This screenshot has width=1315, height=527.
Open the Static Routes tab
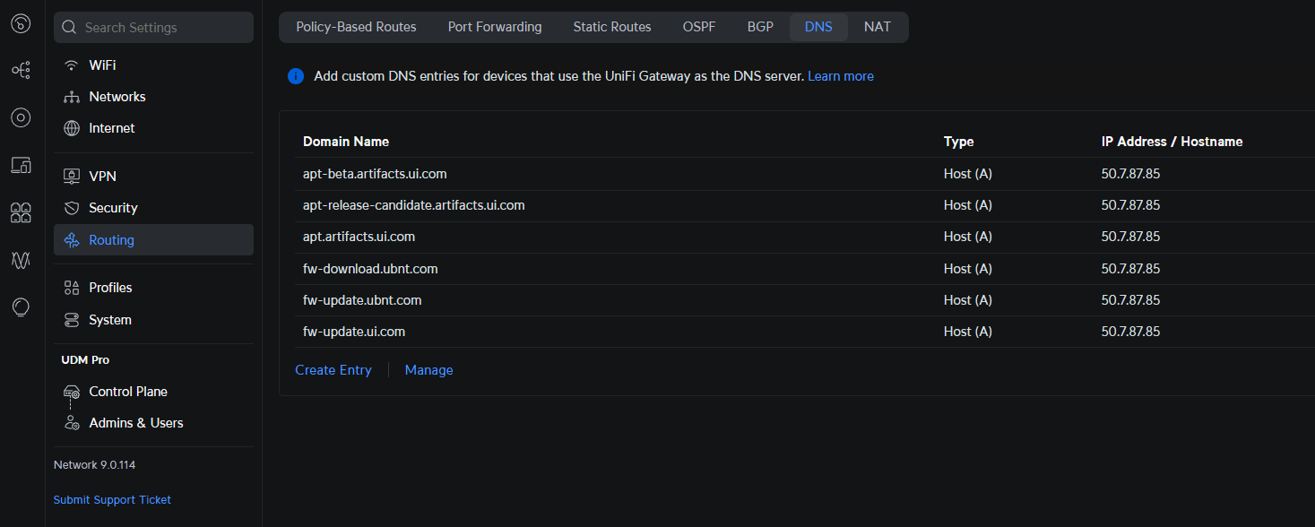612,27
